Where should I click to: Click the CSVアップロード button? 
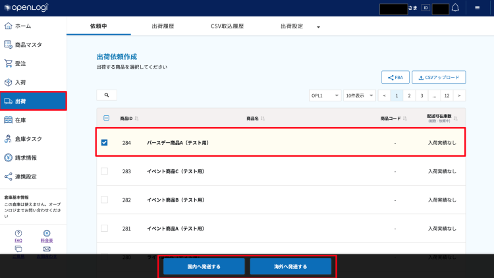pyautogui.click(x=439, y=77)
